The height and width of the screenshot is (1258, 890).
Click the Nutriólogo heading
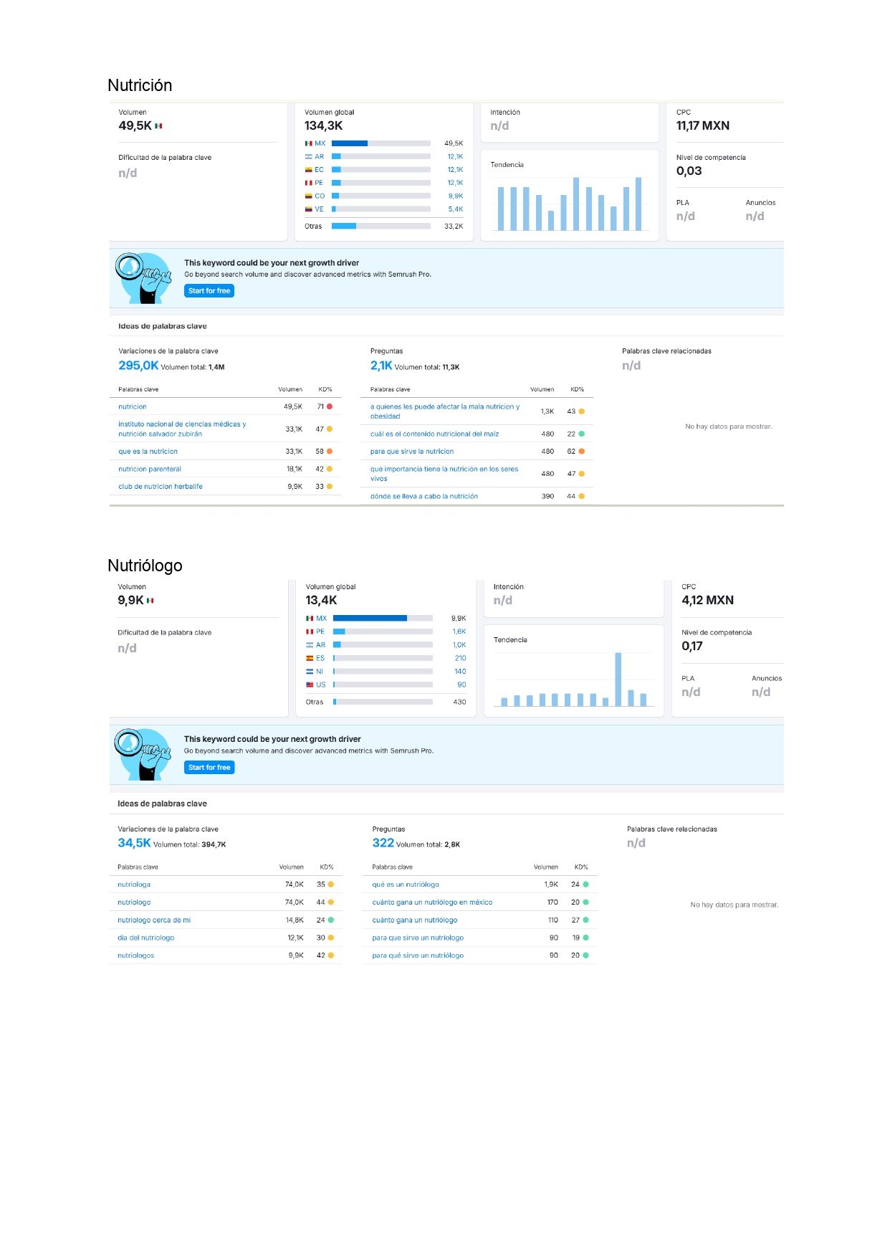tap(145, 566)
